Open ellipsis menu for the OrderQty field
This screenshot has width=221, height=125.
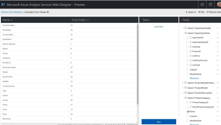[218, 47]
